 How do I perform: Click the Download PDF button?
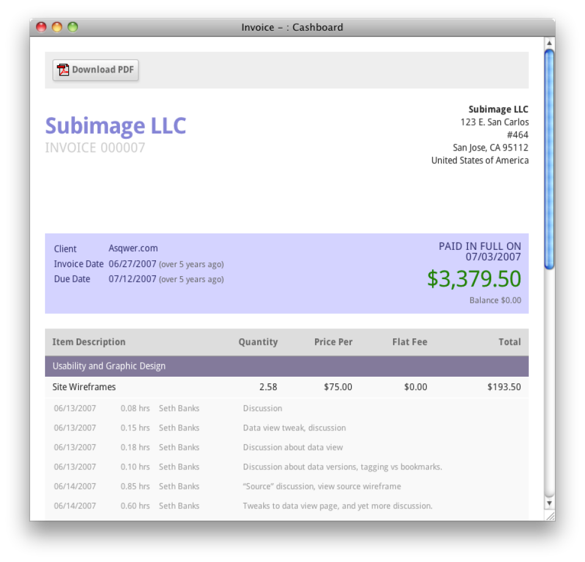[x=95, y=69]
